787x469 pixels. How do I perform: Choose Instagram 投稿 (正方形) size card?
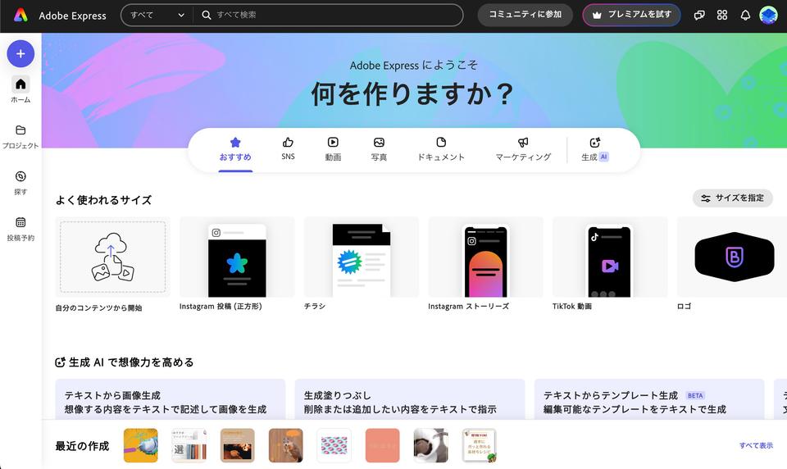click(238, 263)
